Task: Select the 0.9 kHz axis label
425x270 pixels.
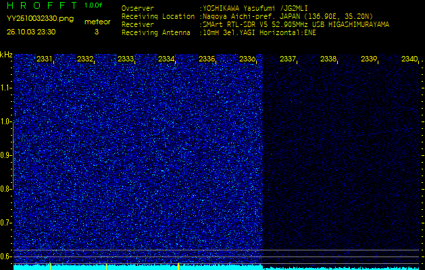Action: 5,155
